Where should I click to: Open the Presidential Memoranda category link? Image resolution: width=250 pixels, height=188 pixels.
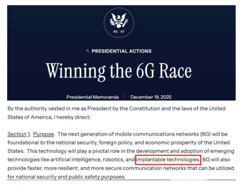(x=93, y=97)
